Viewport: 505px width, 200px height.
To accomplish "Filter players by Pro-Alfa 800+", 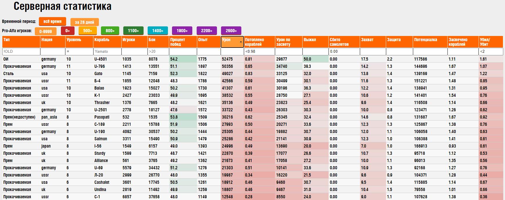I will (x=110, y=30).
